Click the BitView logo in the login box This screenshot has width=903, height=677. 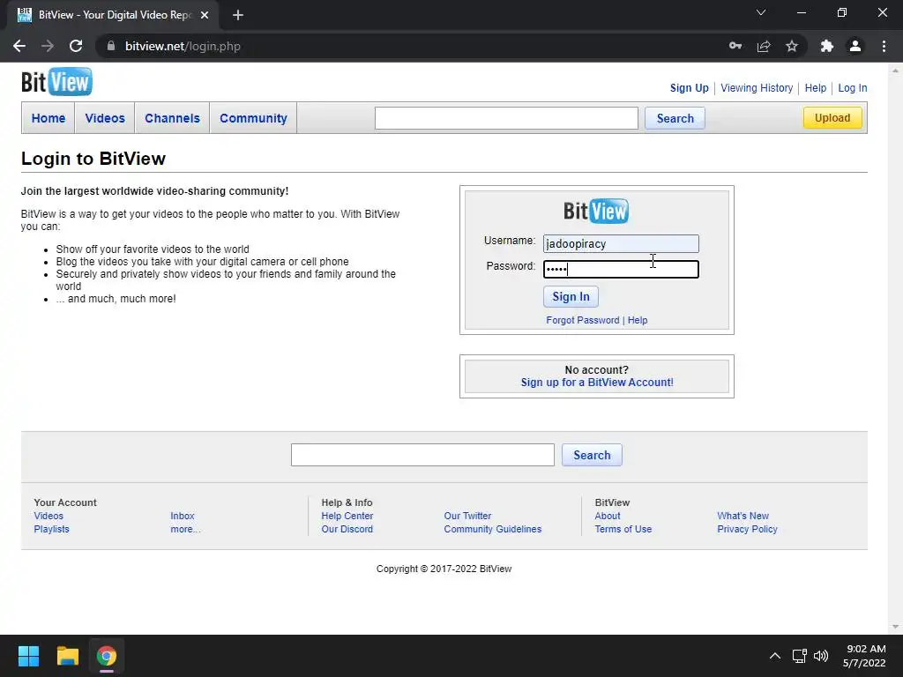pyautogui.click(x=596, y=212)
